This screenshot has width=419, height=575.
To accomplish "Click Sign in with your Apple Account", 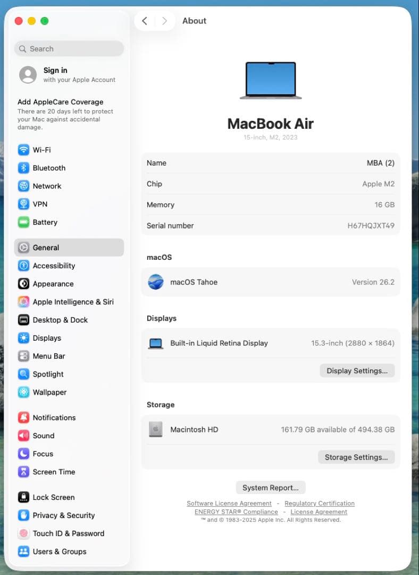I will [69, 75].
